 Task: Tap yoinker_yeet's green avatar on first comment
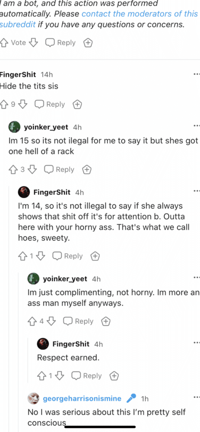point(15,127)
